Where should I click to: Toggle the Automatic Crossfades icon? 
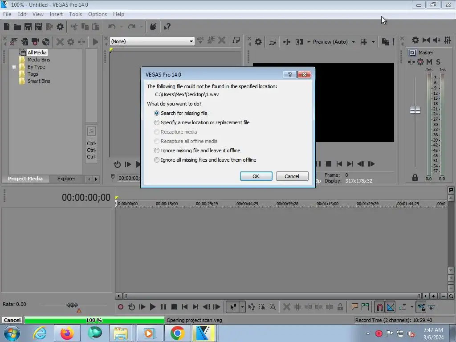tap(391, 307)
